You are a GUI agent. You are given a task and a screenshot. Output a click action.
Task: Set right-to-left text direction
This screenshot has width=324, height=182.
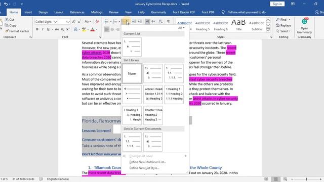click(x=153, y=21)
